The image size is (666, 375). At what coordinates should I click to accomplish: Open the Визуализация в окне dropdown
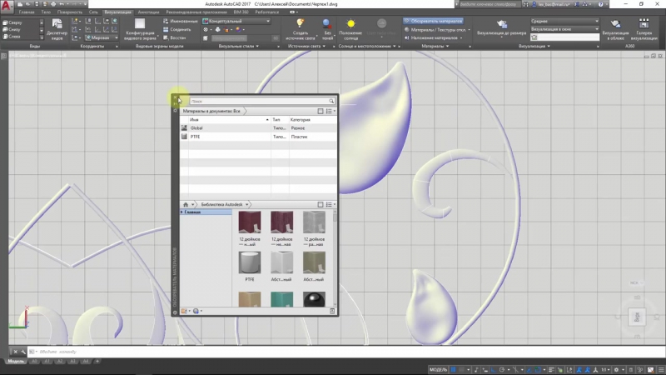(x=564, y=29)
